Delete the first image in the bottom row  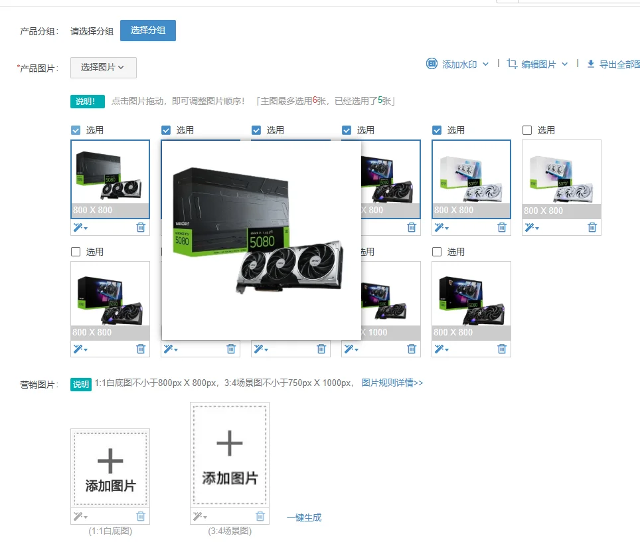141,349
